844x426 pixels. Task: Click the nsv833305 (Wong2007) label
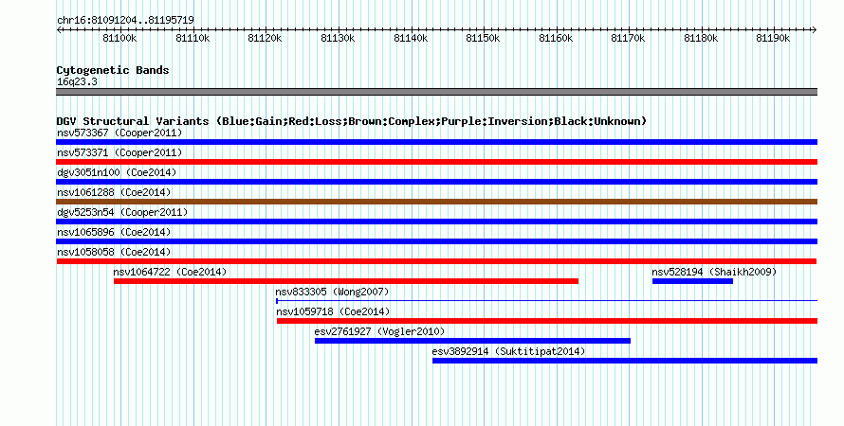tap(332, 292)
